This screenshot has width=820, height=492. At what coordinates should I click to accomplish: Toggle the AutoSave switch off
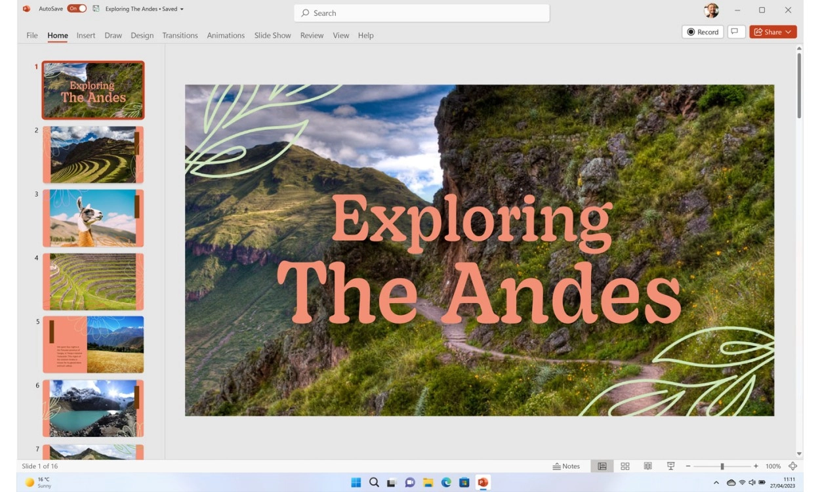tap(77, 9)
